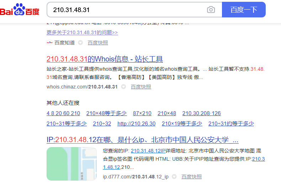
Task: Click the 百度知道 source name
Action: 64,43
